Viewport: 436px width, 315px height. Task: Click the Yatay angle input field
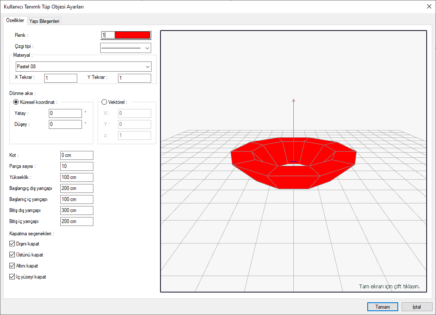[x=65, y=113]
